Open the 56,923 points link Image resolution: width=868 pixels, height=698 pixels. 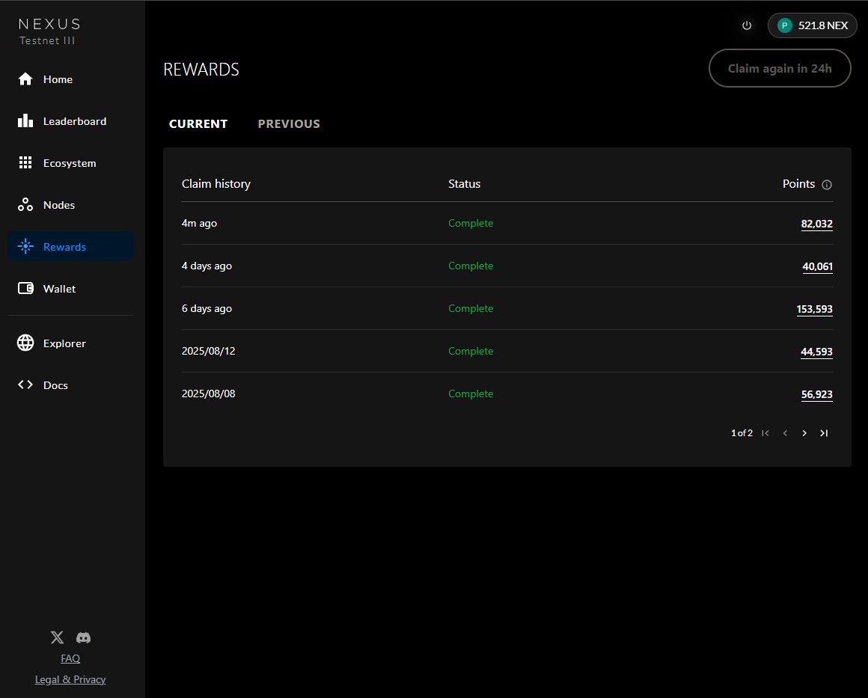click(x=816, y=394)
